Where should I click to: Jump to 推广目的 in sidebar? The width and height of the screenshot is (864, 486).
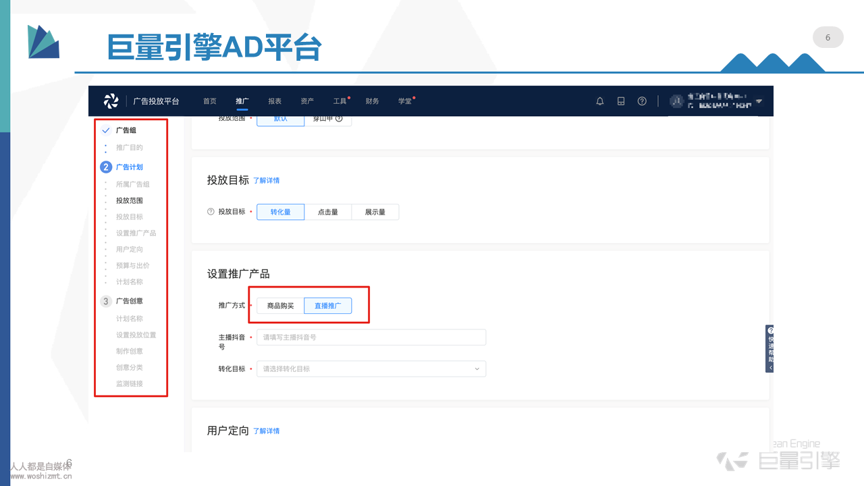click(x=130, y=147)
